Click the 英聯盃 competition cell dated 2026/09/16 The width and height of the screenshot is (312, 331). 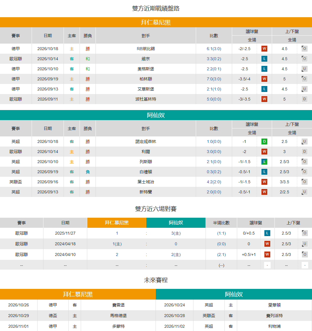point(16,182)
